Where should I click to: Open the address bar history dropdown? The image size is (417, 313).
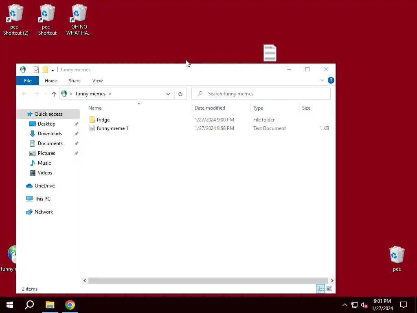pos(168,94)
